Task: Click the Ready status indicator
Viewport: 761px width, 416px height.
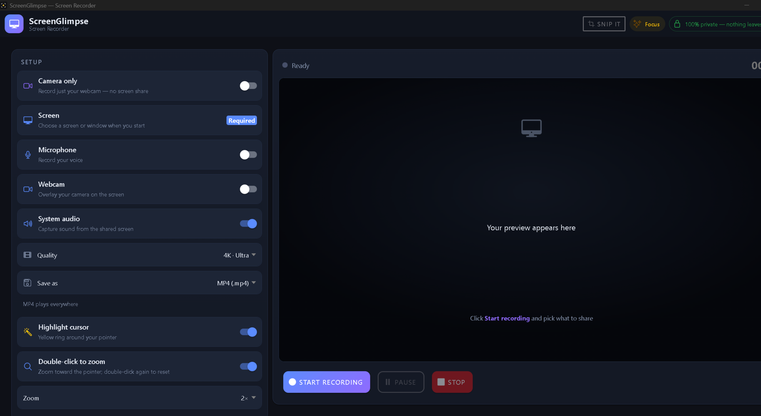Action: click(x=296, y=65)
